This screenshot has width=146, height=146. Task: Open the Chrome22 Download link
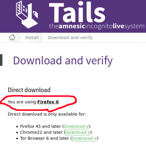click(x=76, y=132)
